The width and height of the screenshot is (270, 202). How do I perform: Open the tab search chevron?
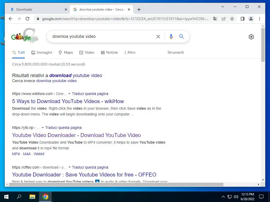(x=223, y=7)
